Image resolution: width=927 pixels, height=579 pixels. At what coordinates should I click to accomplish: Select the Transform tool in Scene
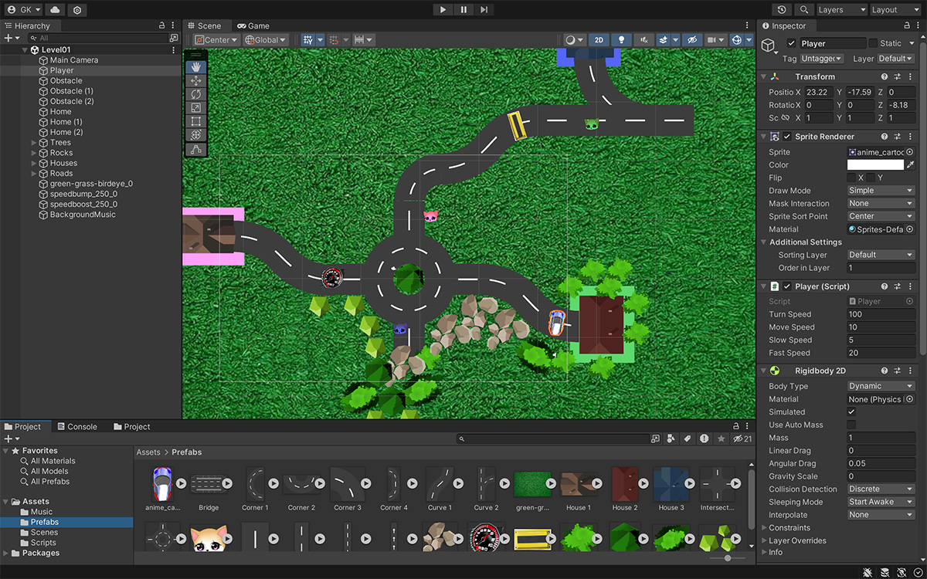(x=195, y=135)
